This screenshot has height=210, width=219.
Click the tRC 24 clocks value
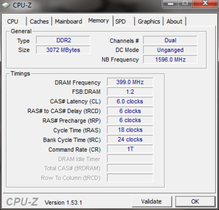[x=130, y=139]
